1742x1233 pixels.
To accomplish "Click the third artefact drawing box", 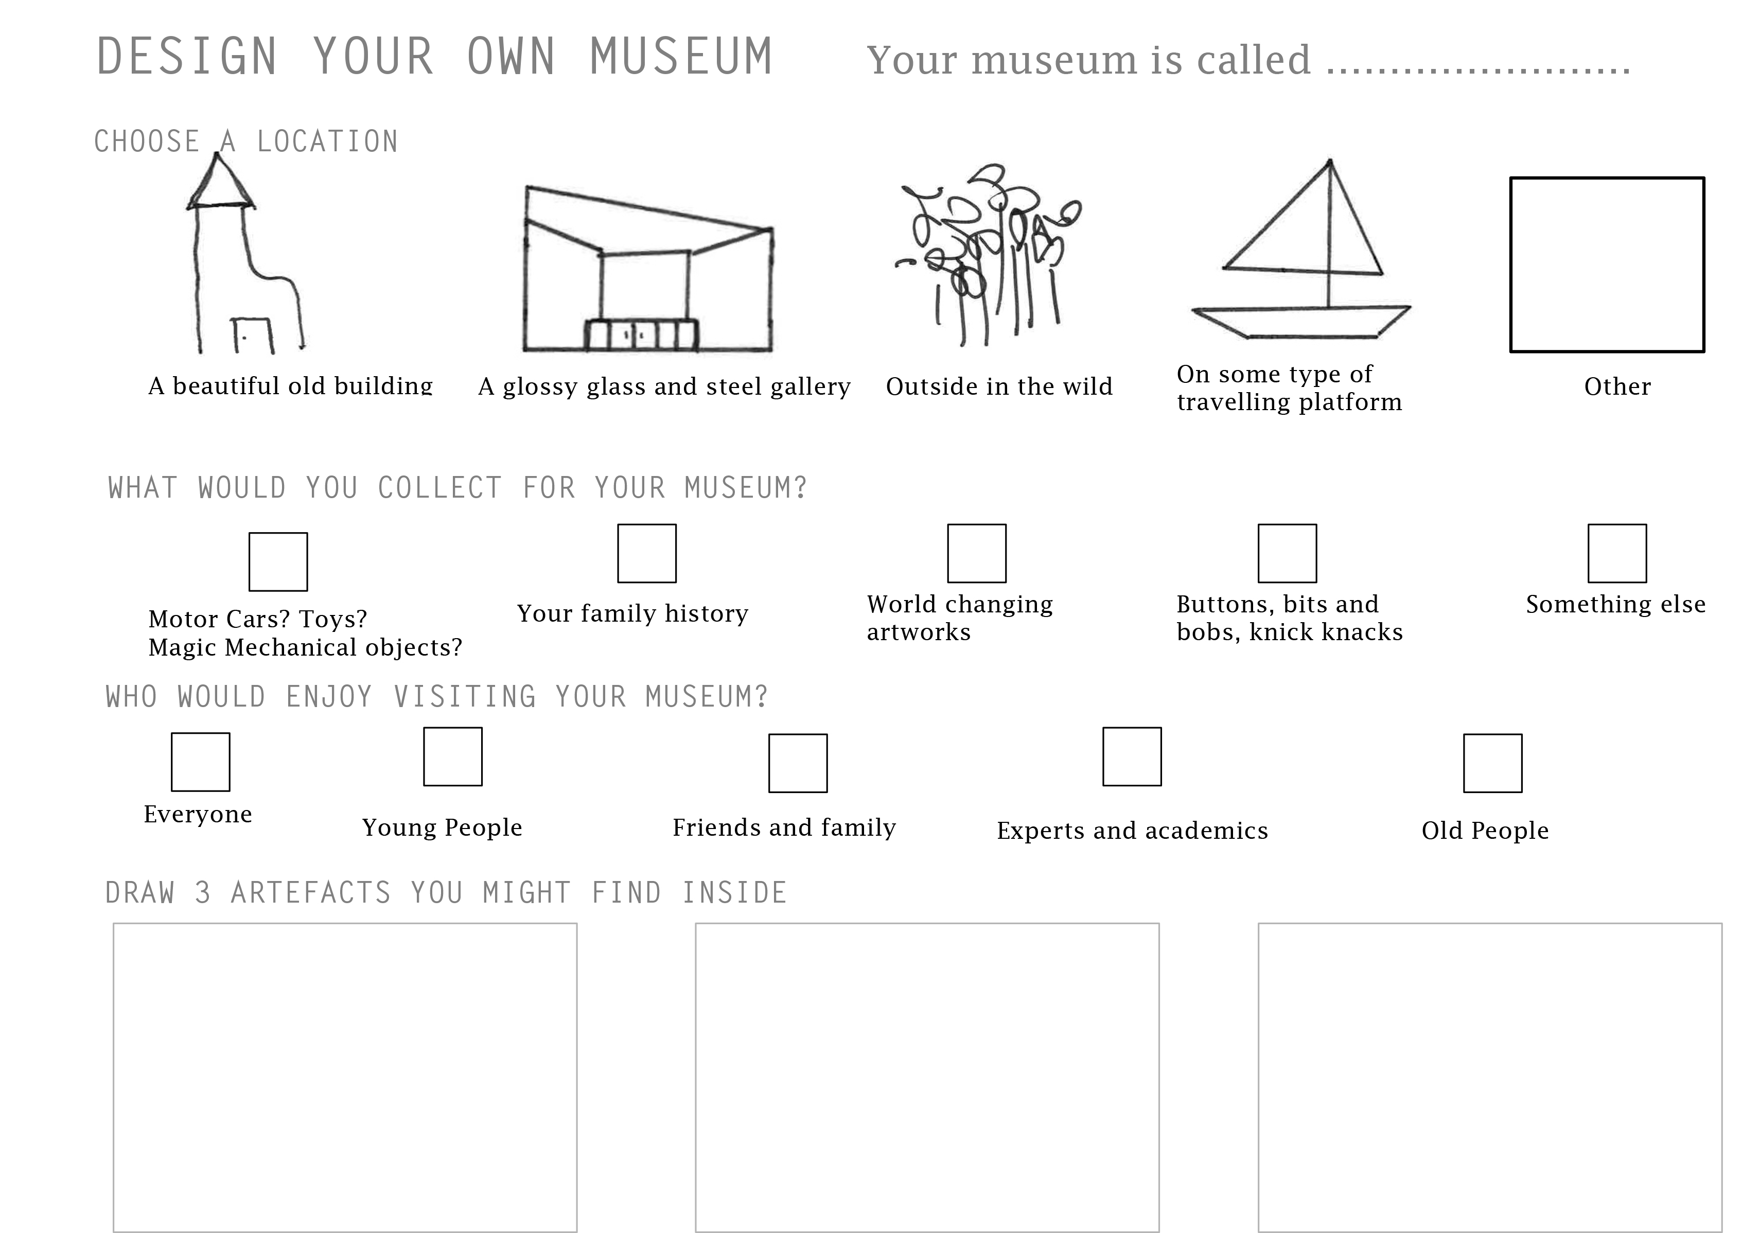I will point(1490,1078).
